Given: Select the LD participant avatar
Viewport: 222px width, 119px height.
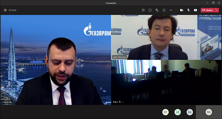Looking at the screenshot, I should (178, 112).
